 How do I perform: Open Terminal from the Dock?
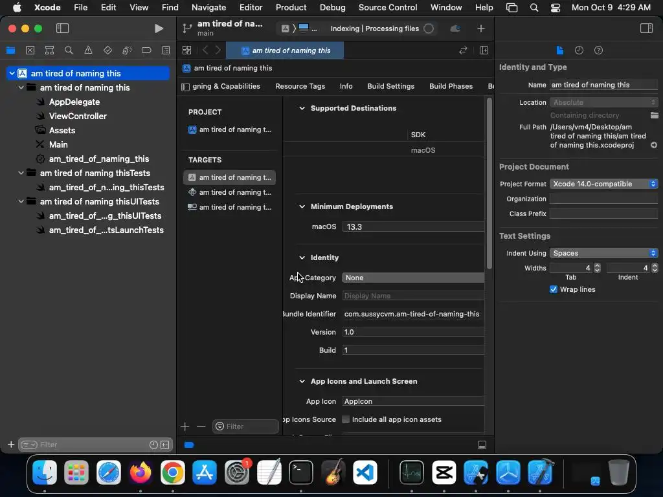point(300,472)
